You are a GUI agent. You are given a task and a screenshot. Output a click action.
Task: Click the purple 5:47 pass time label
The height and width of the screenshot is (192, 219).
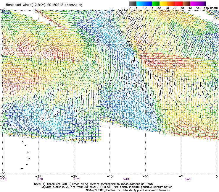click(x=187, y=179)
